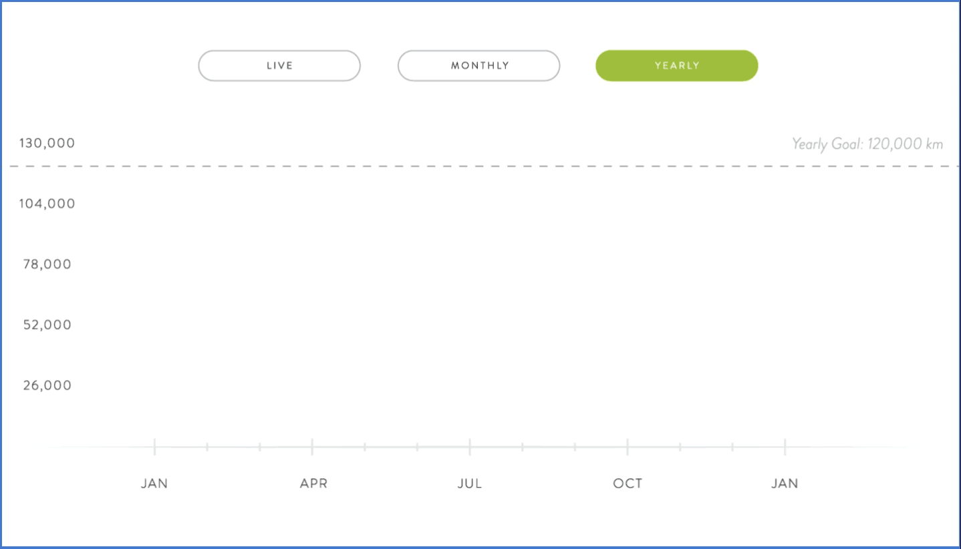Click the 130,000 y-axis label
This screenshot has width=961, height=549.
tap(47, 143)
